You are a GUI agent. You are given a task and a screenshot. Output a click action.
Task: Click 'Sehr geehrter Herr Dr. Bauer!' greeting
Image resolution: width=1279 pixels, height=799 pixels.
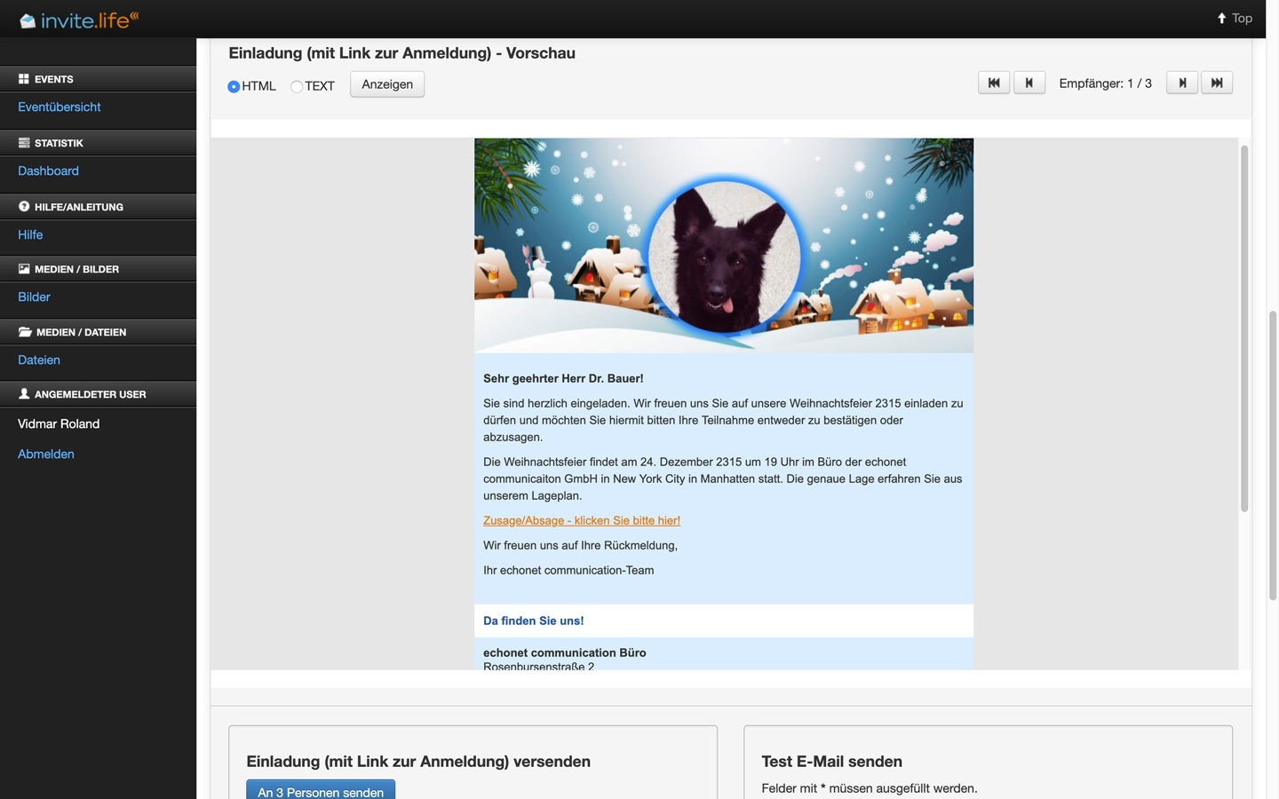tap(563, 378)
